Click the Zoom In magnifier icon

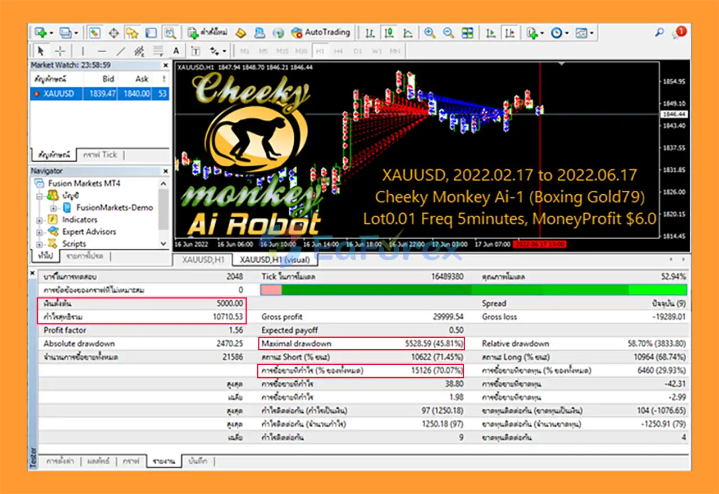pyautogui.click(x=430, y=33)
